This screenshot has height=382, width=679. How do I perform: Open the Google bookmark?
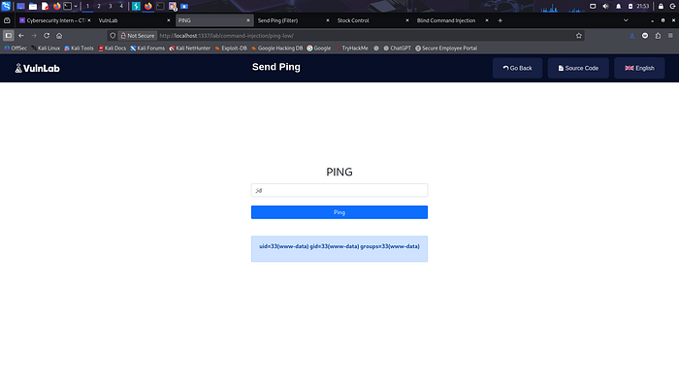[319, 48]
